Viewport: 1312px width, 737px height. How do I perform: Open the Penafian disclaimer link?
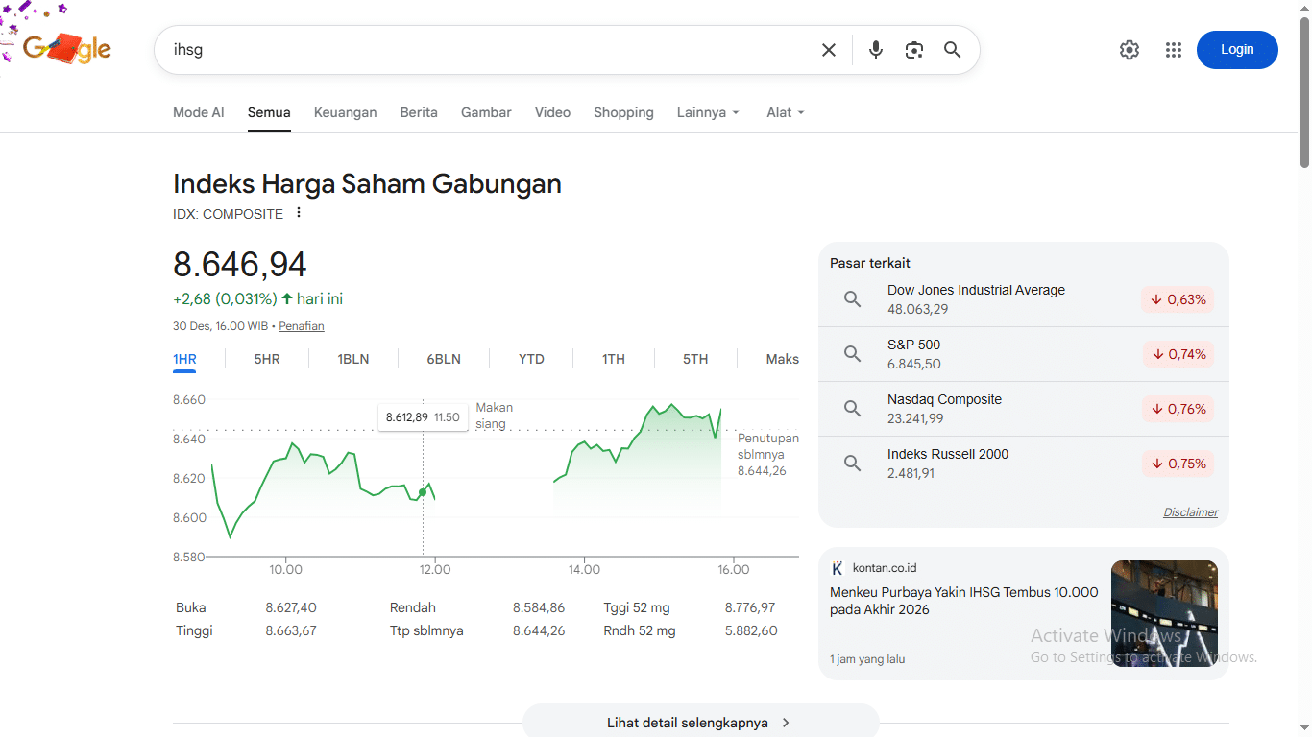302,326
